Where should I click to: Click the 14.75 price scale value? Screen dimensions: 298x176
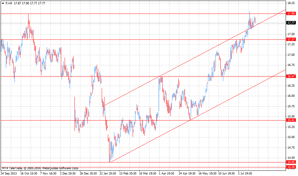coord(291,147)
